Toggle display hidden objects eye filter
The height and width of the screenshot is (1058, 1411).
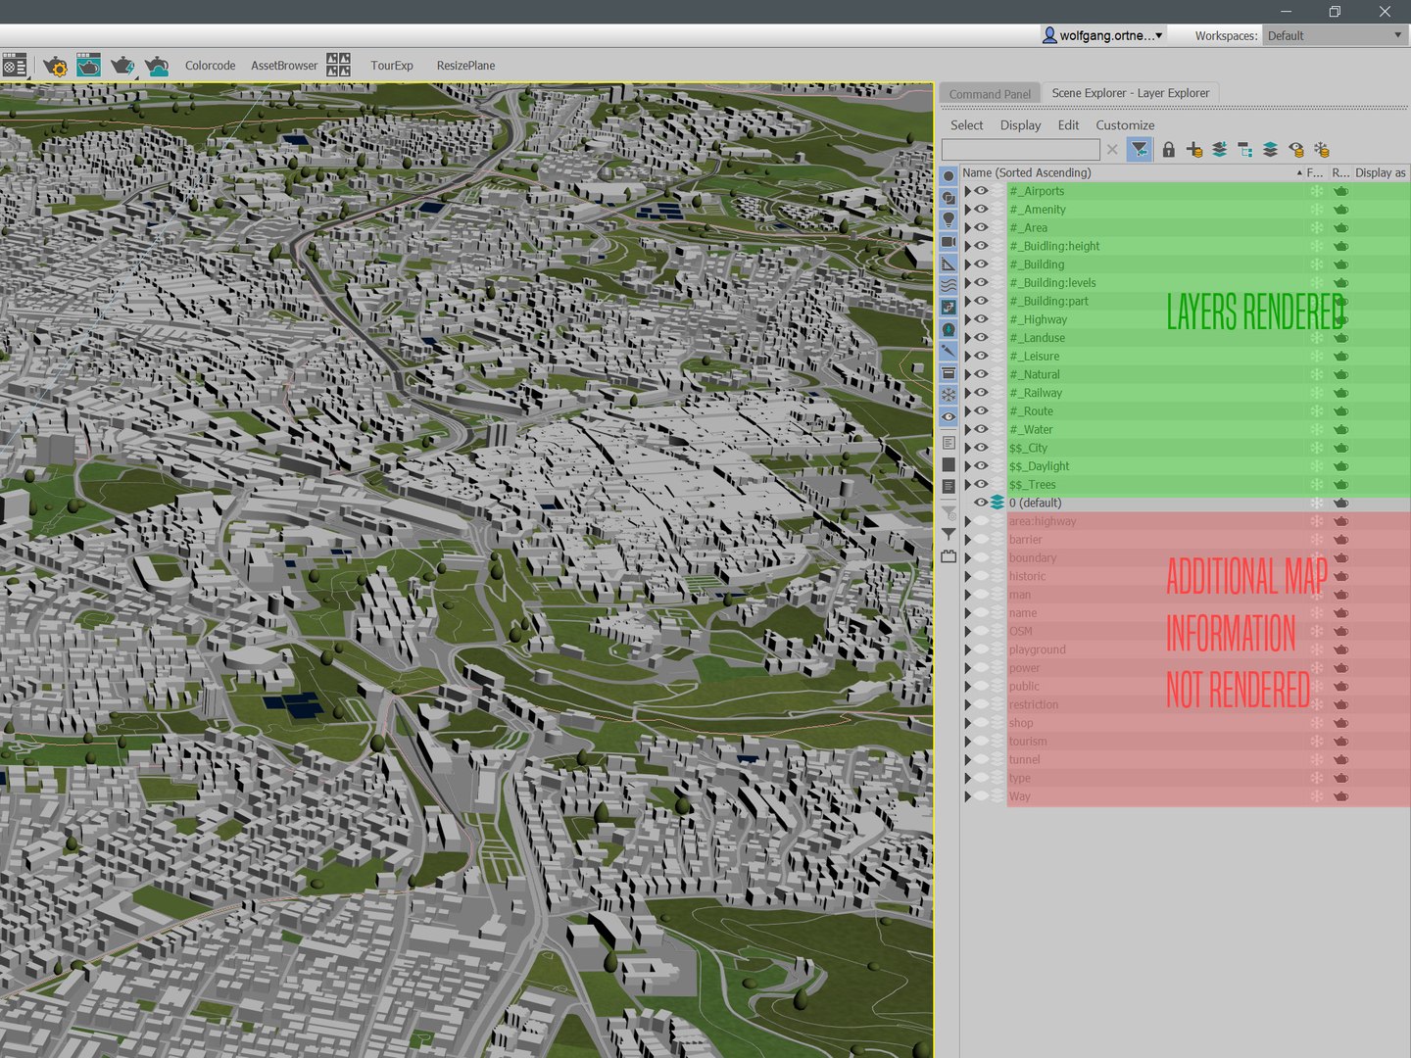[949, 416]
